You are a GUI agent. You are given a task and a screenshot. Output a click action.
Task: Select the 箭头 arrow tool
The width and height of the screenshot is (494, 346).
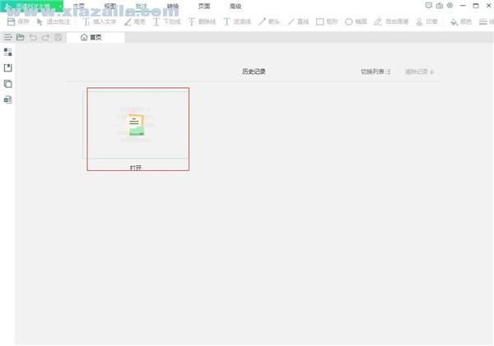pyautogui.click(x=268, y=21)
